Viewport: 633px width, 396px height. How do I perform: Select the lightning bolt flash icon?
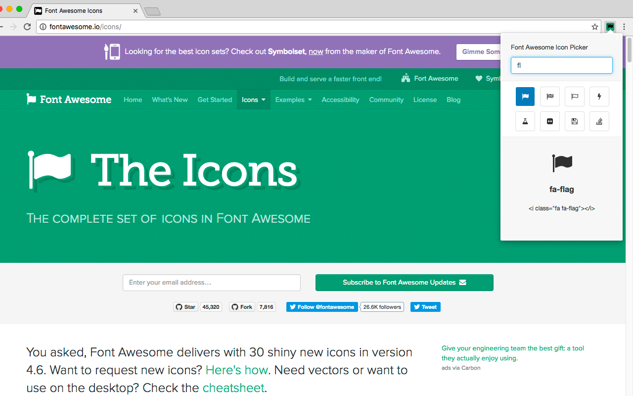[599, 97]
